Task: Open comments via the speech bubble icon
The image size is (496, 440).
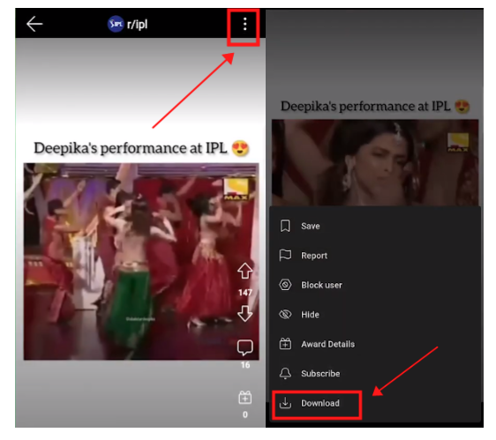Action: click(245, 347)
